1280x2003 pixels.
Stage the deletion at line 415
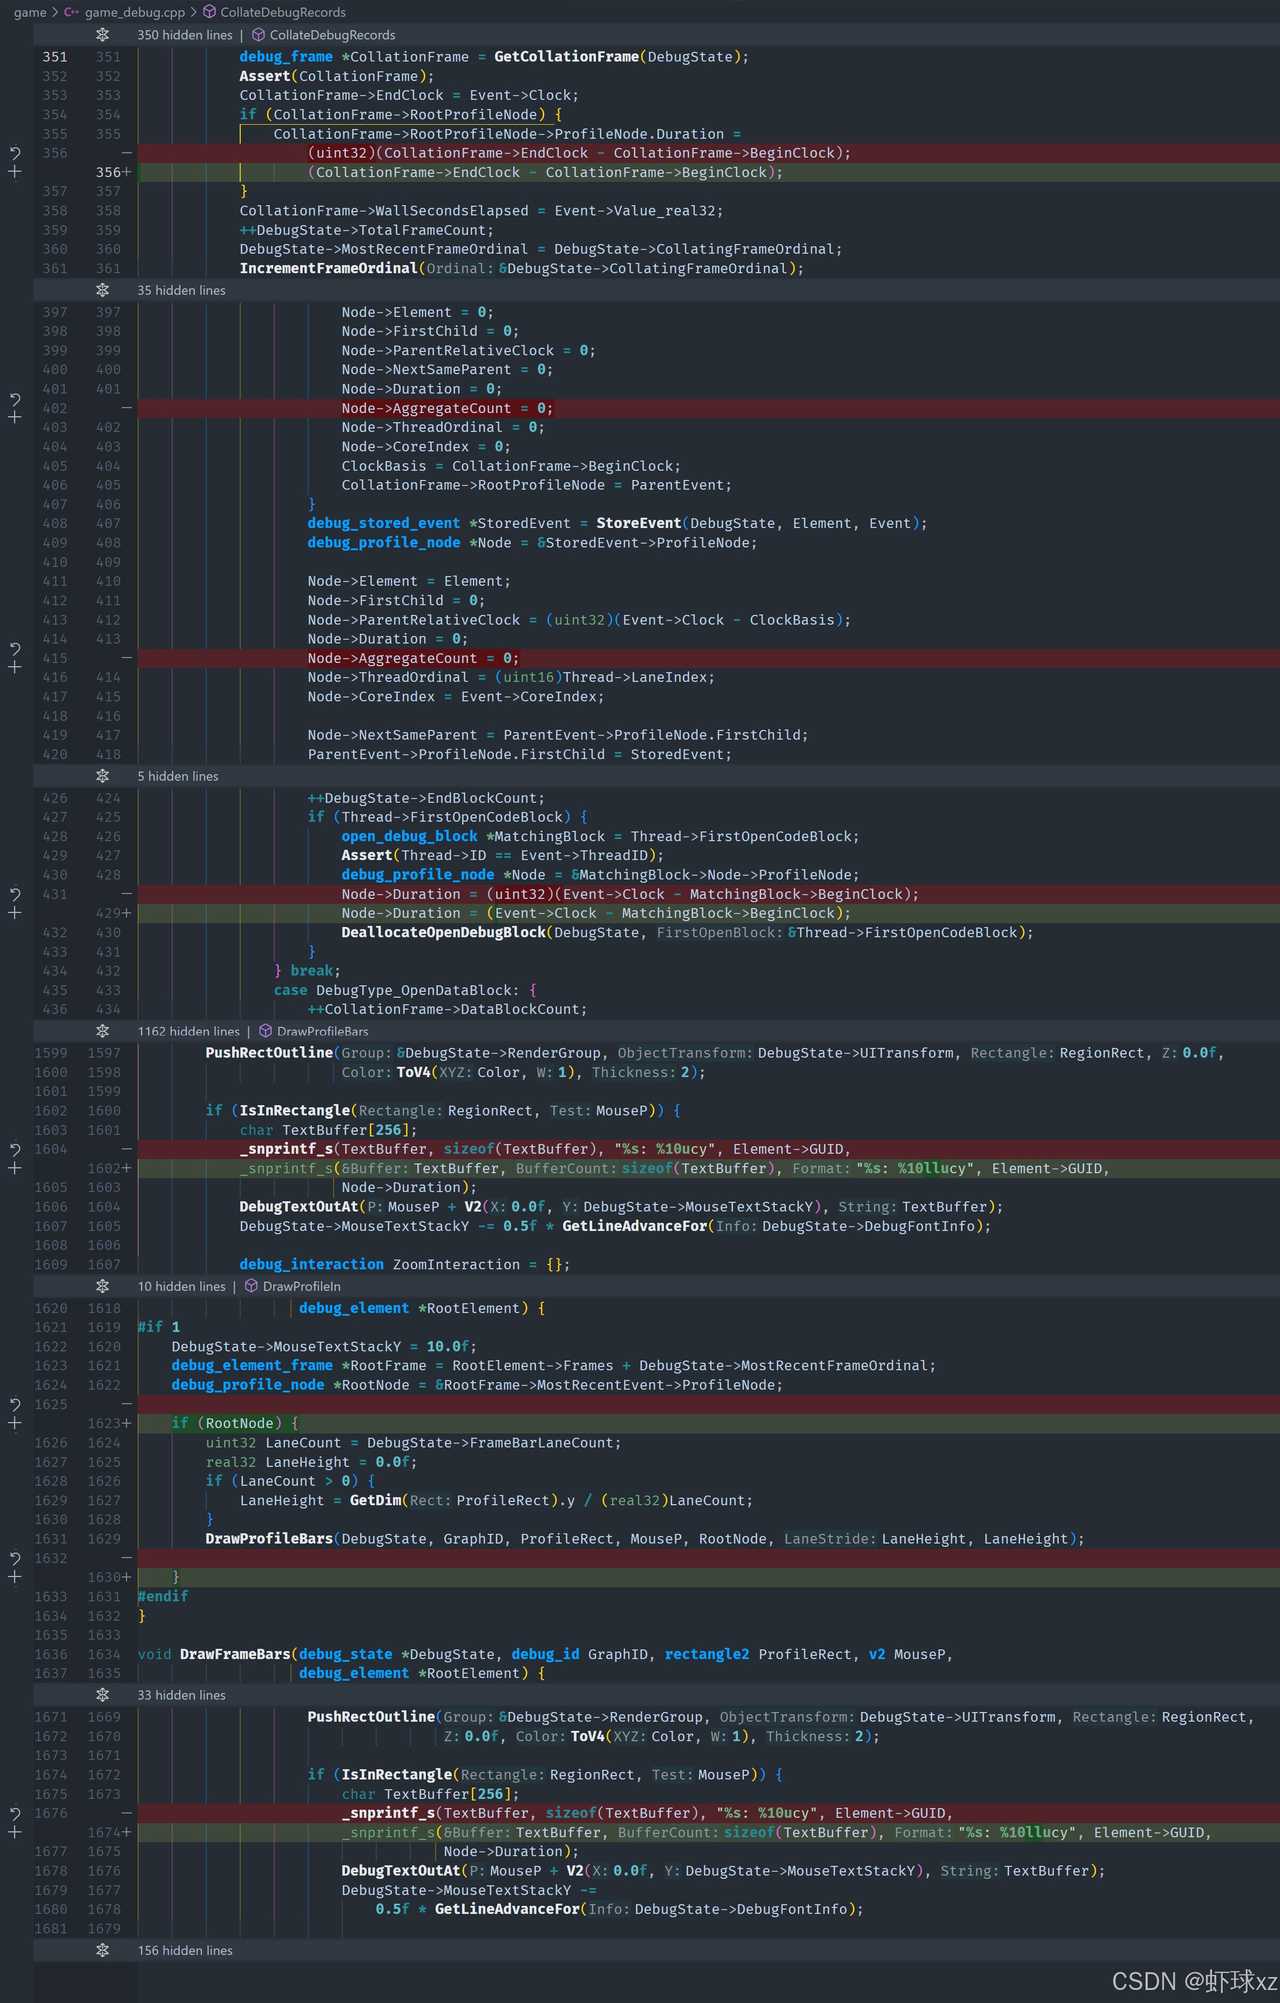14,668
